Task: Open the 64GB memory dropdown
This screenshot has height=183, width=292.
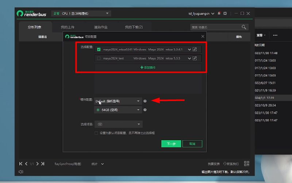Action: click(x=118, y=110)
